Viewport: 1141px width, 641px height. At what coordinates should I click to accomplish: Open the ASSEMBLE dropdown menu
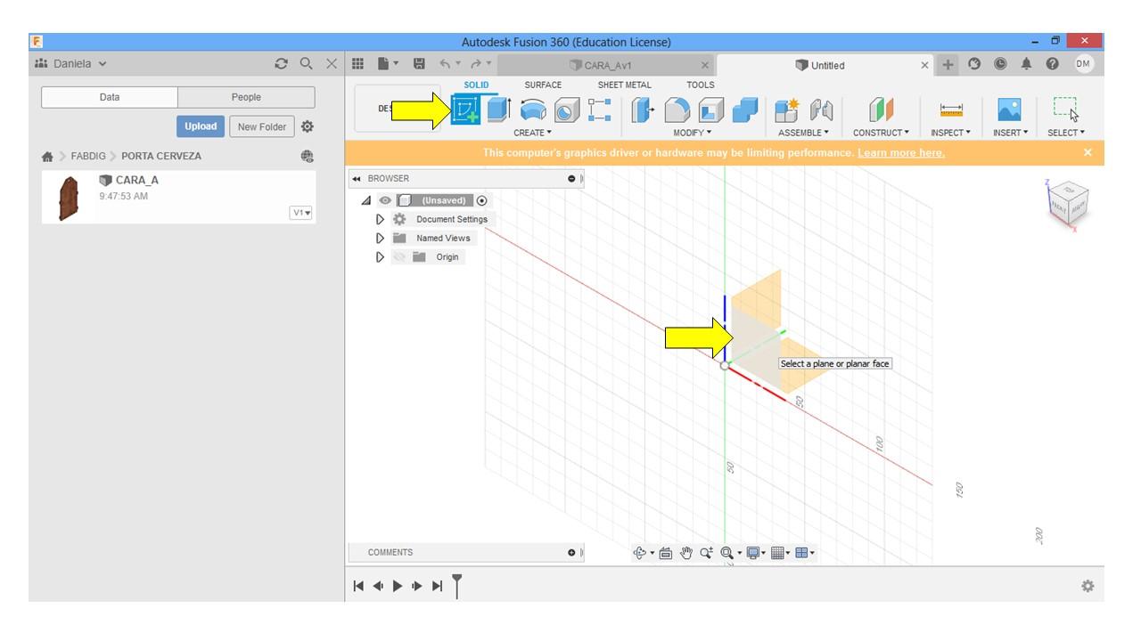803,133
